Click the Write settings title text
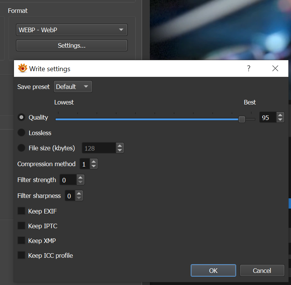291x285 pixels. (x=50, y=69)
